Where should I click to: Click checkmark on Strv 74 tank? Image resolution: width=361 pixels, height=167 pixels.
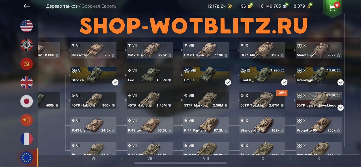point(115,82)
